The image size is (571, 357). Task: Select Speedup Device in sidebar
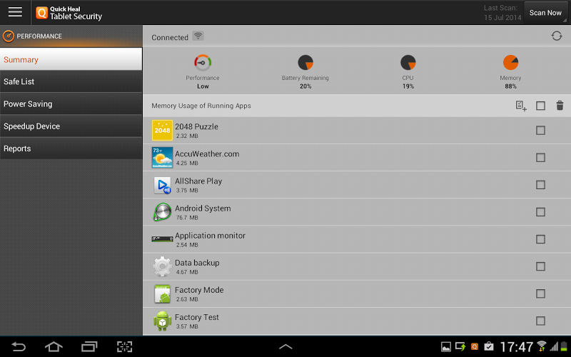tap(71, 126)
